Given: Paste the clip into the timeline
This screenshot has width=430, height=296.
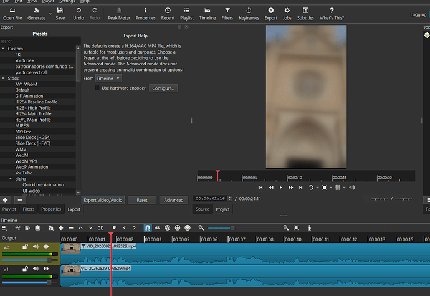Looking at the screenshot, I should pyautogui.click(x=37, y=227).
